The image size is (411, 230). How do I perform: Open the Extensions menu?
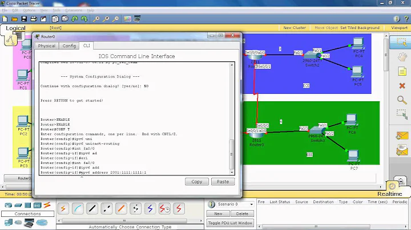click(x=74, y=10)
